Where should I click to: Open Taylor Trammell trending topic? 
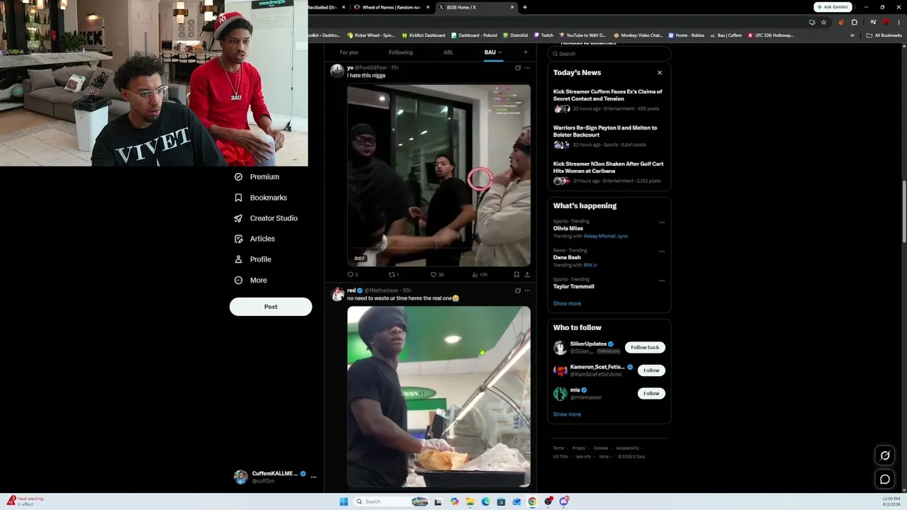click(574, 287)
